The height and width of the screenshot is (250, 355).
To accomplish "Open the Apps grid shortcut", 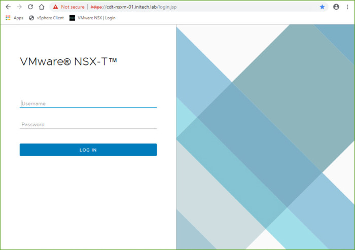I will (x=14, y=18).
